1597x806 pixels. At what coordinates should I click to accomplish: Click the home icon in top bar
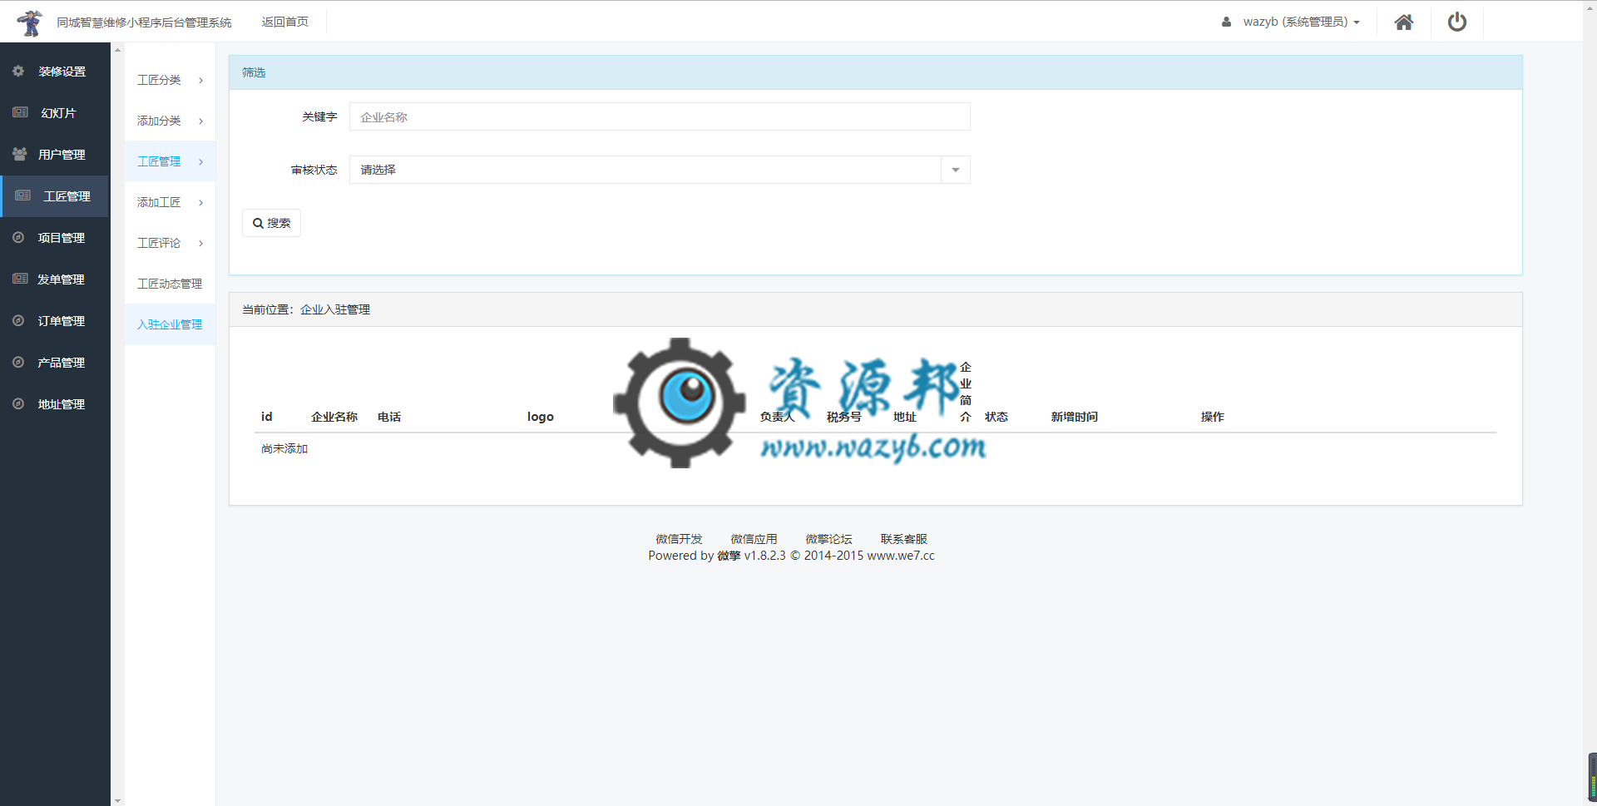click(x=1404, y=22)
